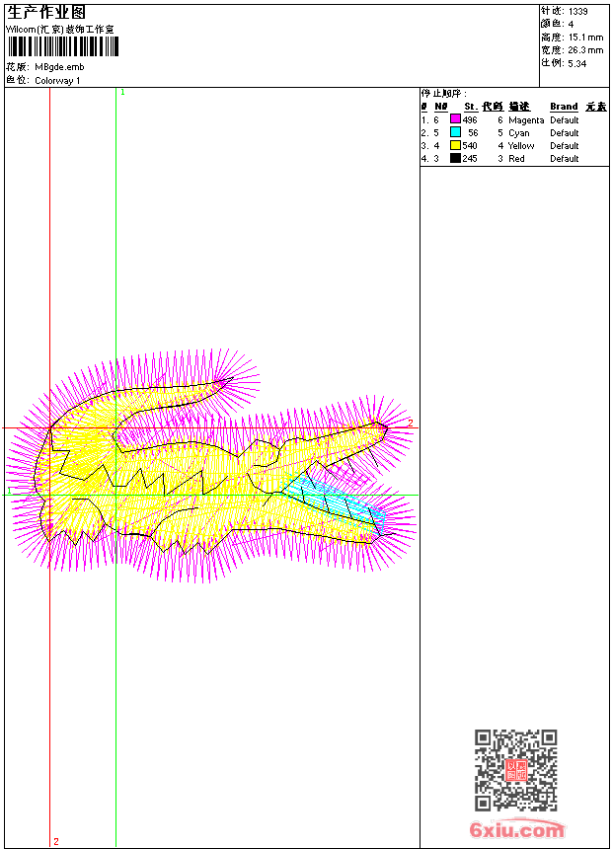The height and width of the screenshot is (849, 612).
Task: Click the crocodile embroidery design preview
Action: tap(211, 466)
